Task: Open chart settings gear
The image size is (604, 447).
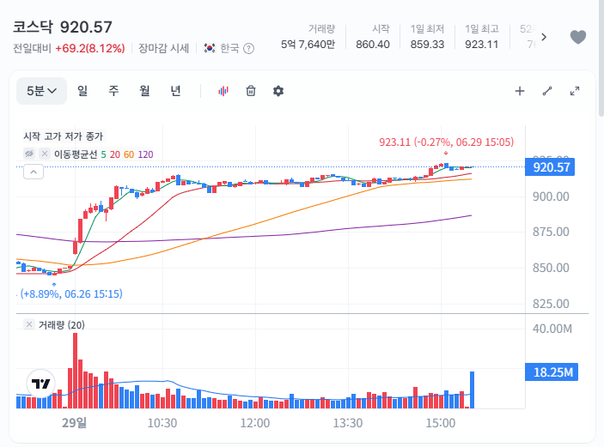Action: (x=278, y=91)
